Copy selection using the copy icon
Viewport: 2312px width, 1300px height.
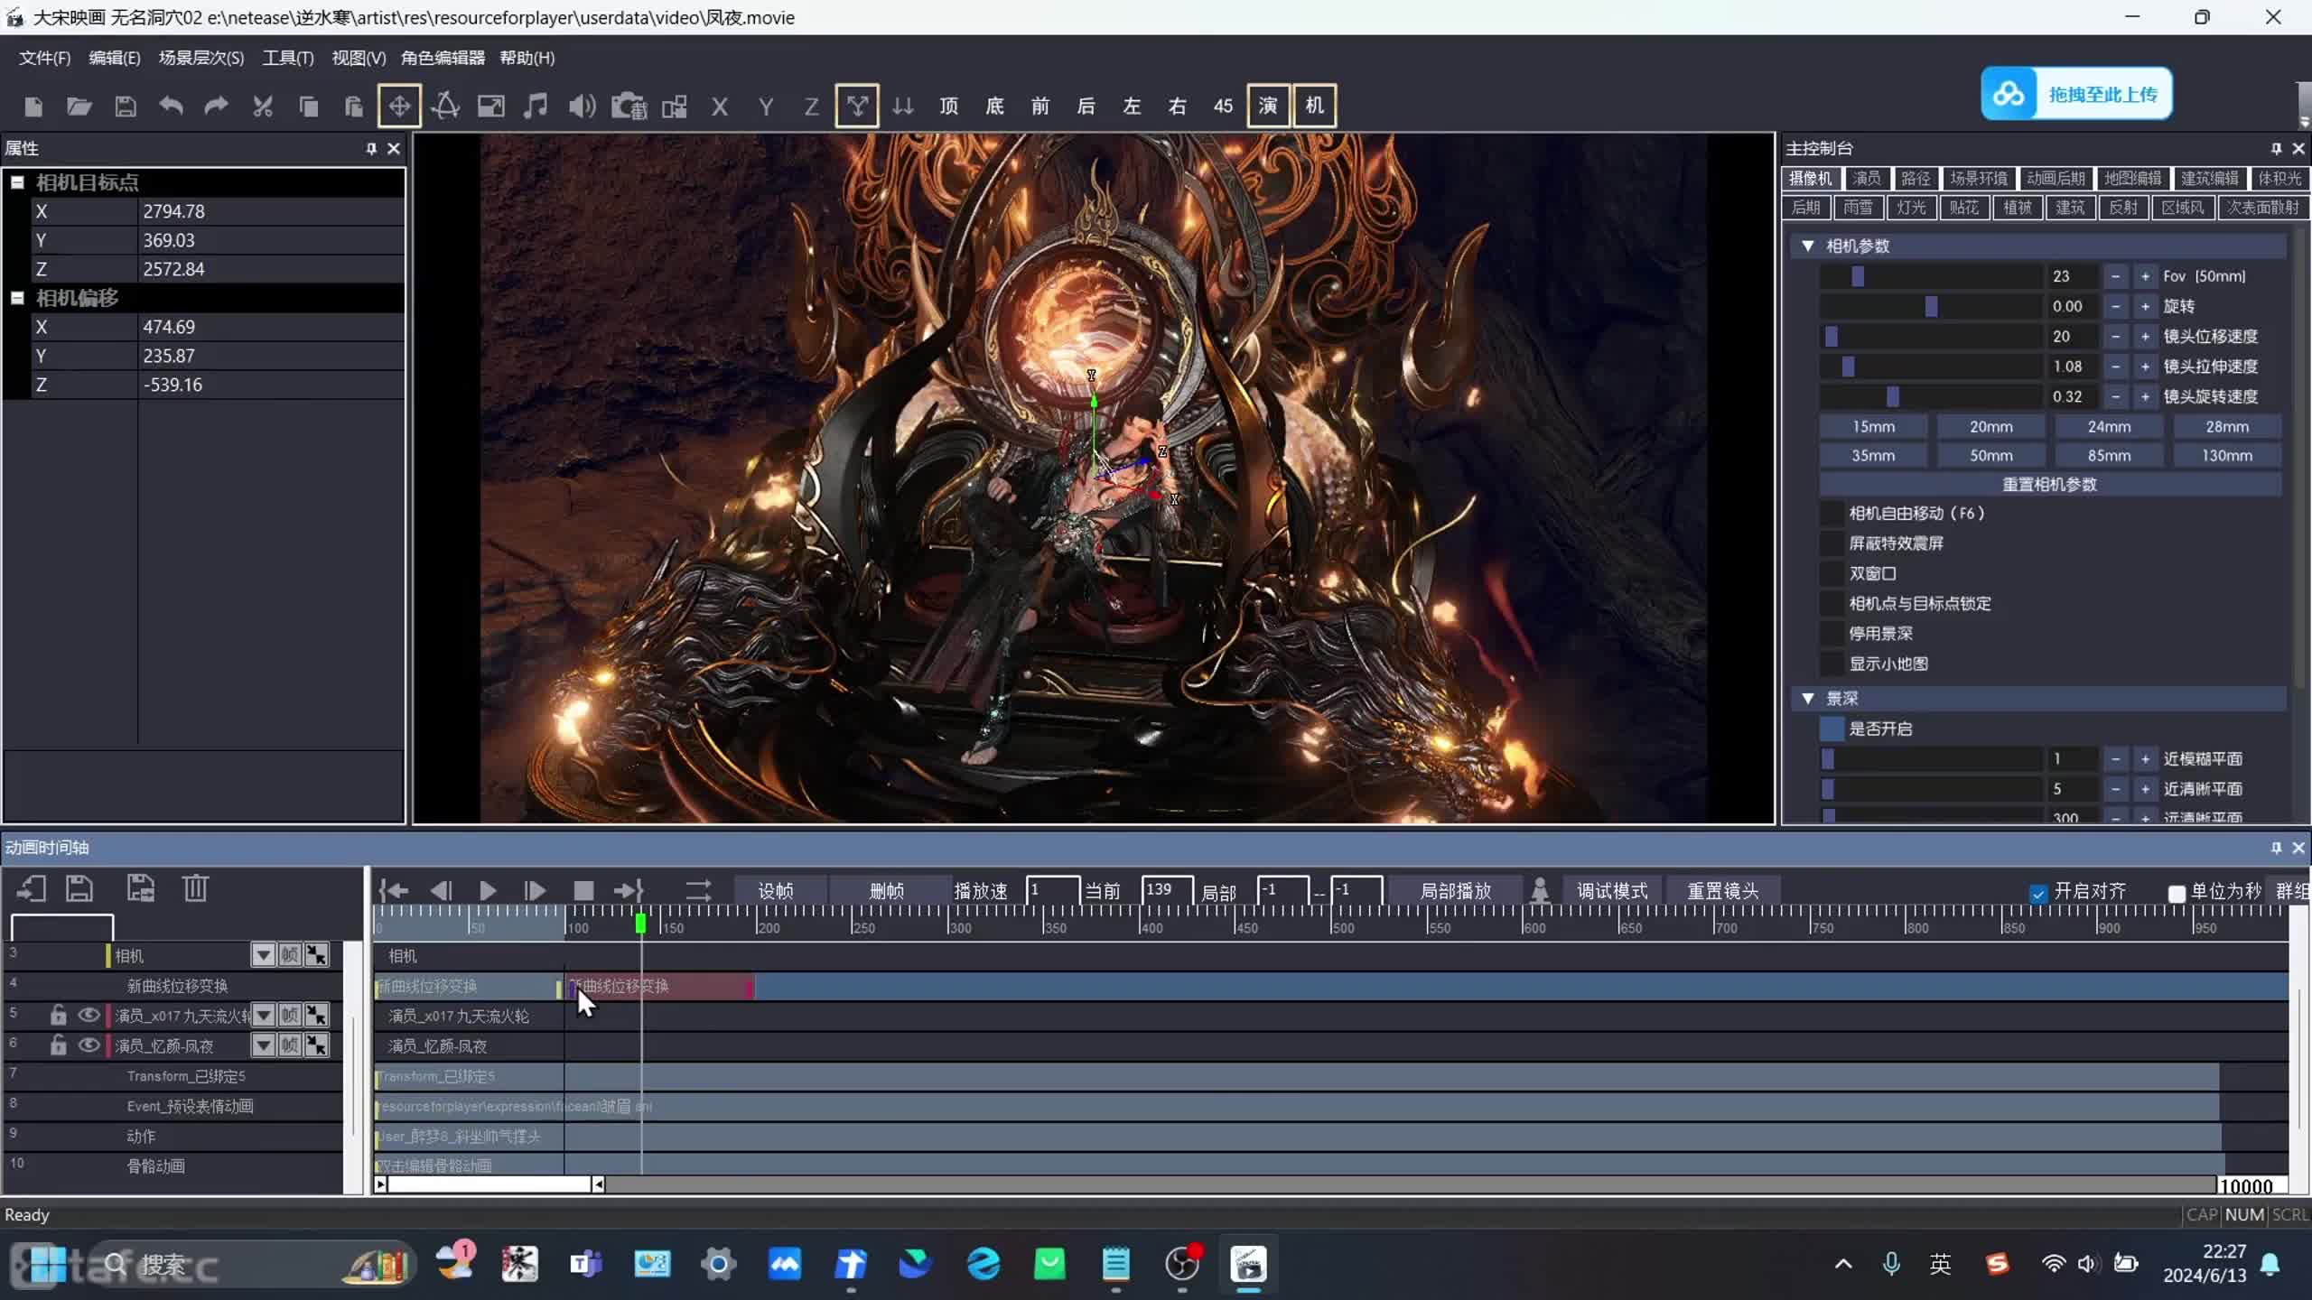tap(308, 107)
